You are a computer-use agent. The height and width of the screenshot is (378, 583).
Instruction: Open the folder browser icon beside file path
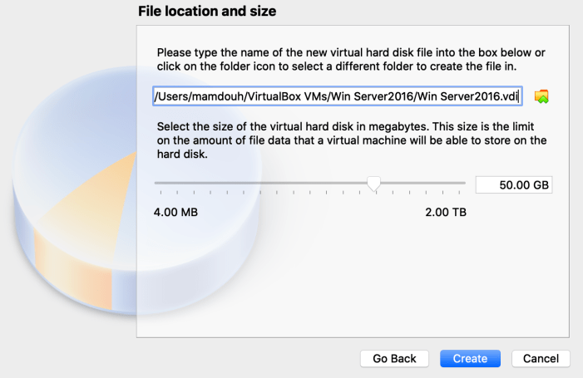point(541,96)
